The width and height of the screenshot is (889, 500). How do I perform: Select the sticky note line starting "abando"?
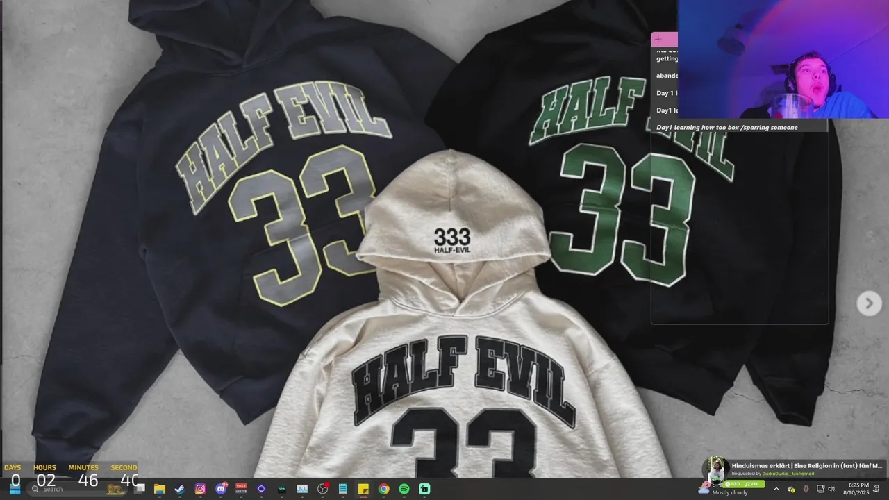click(667, 75)
